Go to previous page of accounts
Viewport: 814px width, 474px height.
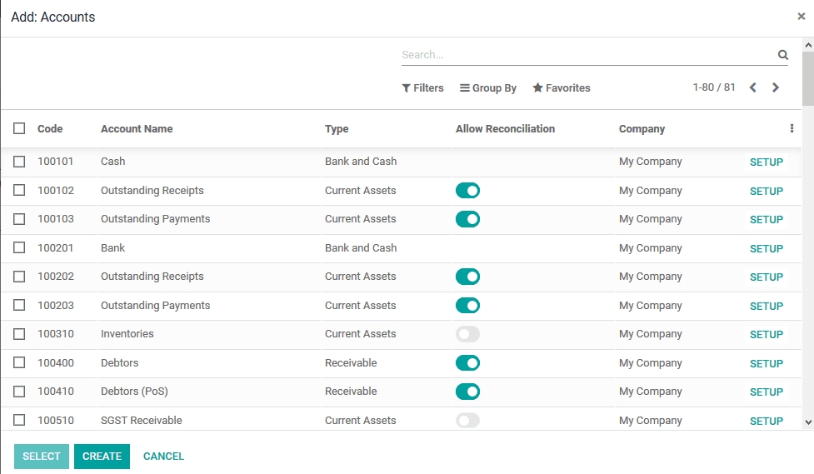(753, 87)
